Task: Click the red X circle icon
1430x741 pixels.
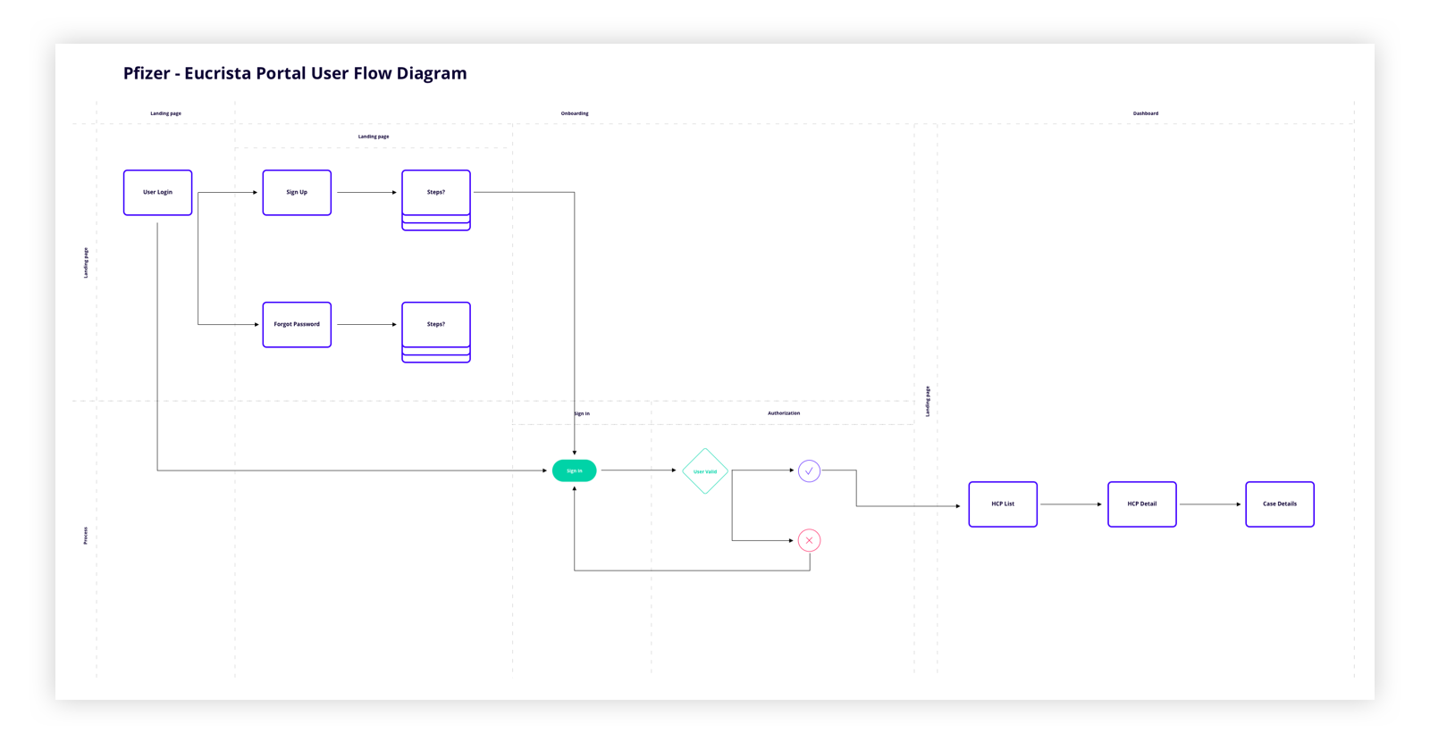Action: (809, 540)
